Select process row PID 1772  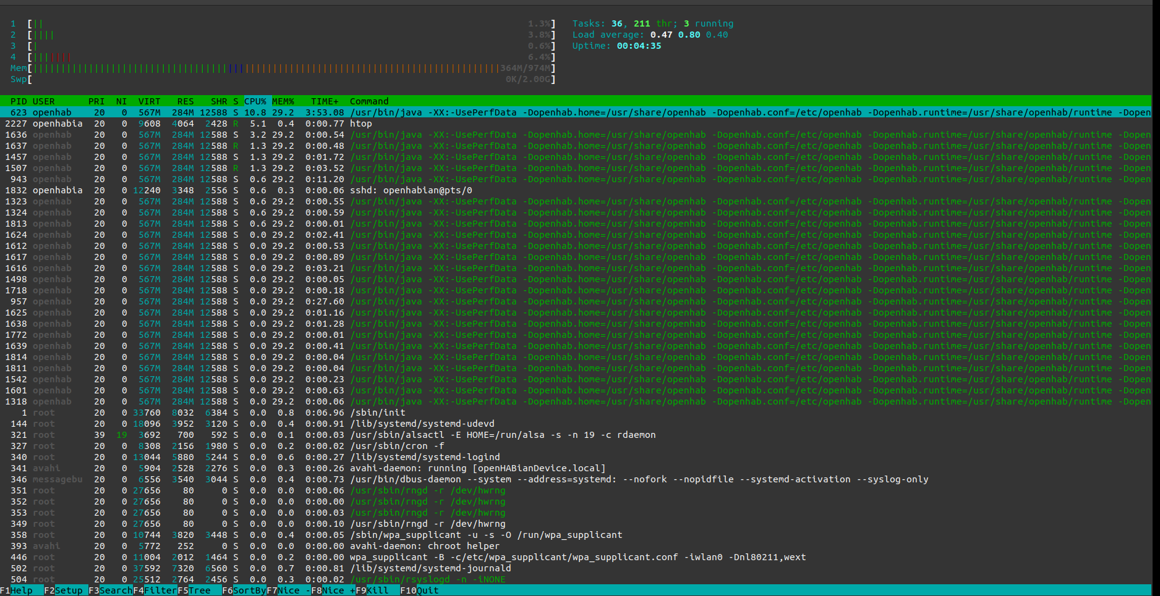(x=576, y=335)
